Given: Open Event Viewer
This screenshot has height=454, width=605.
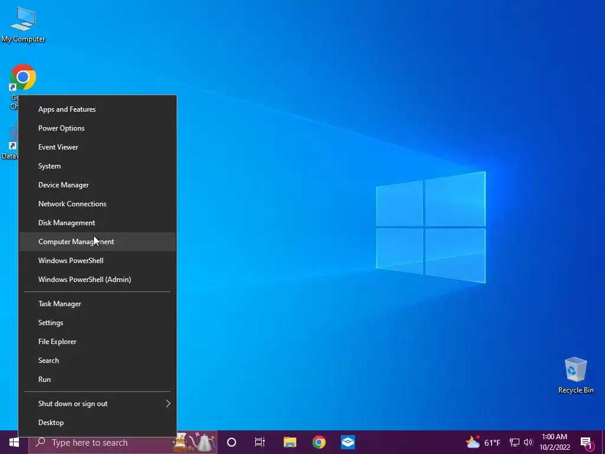Looking at the screenshot, I should pos(97,147).
